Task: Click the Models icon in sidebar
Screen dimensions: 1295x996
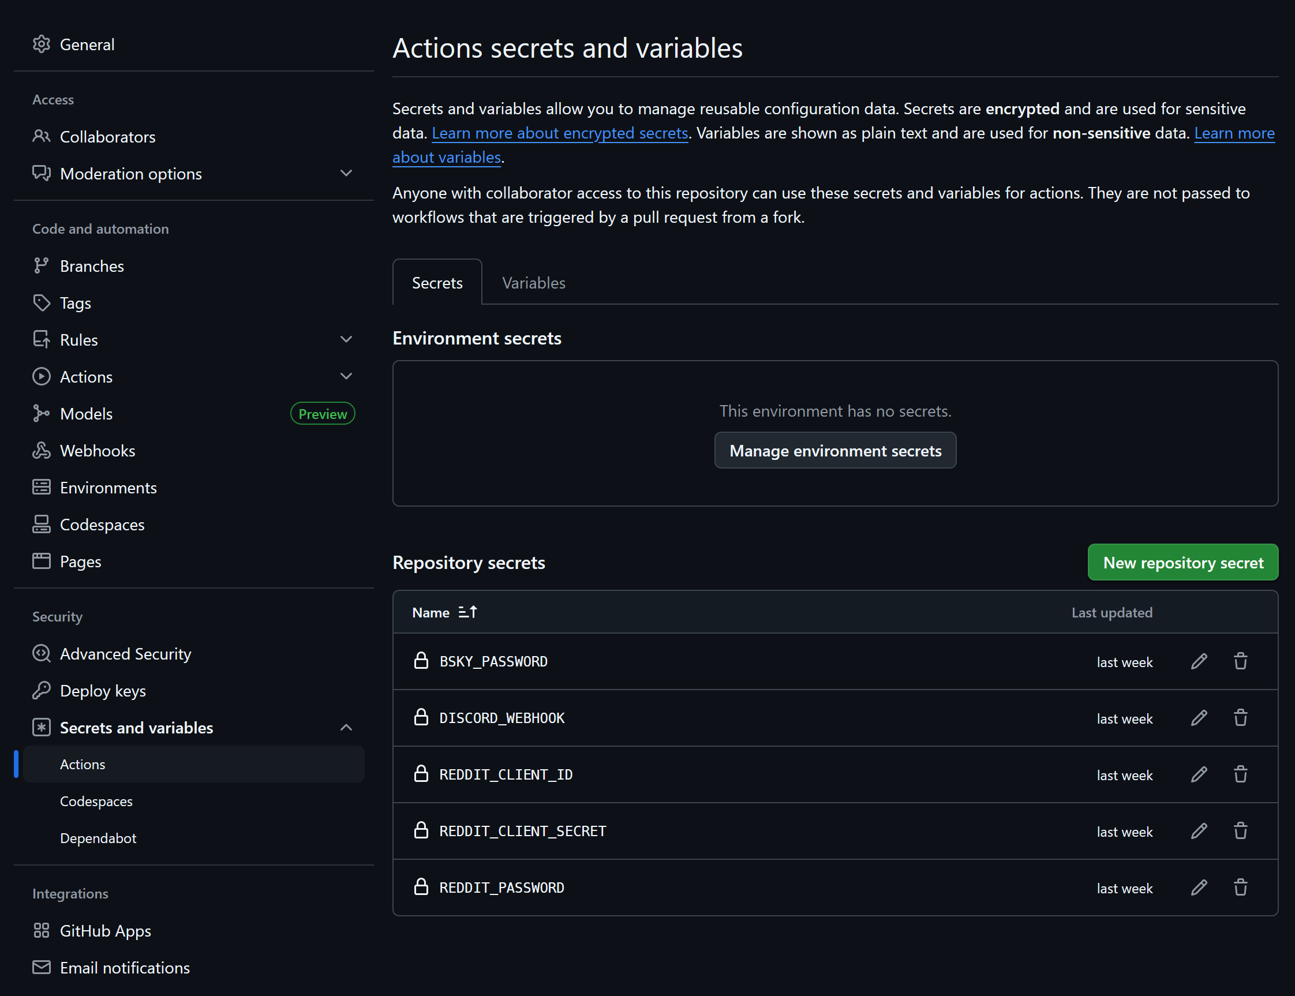Action: (x=42, y=413)
